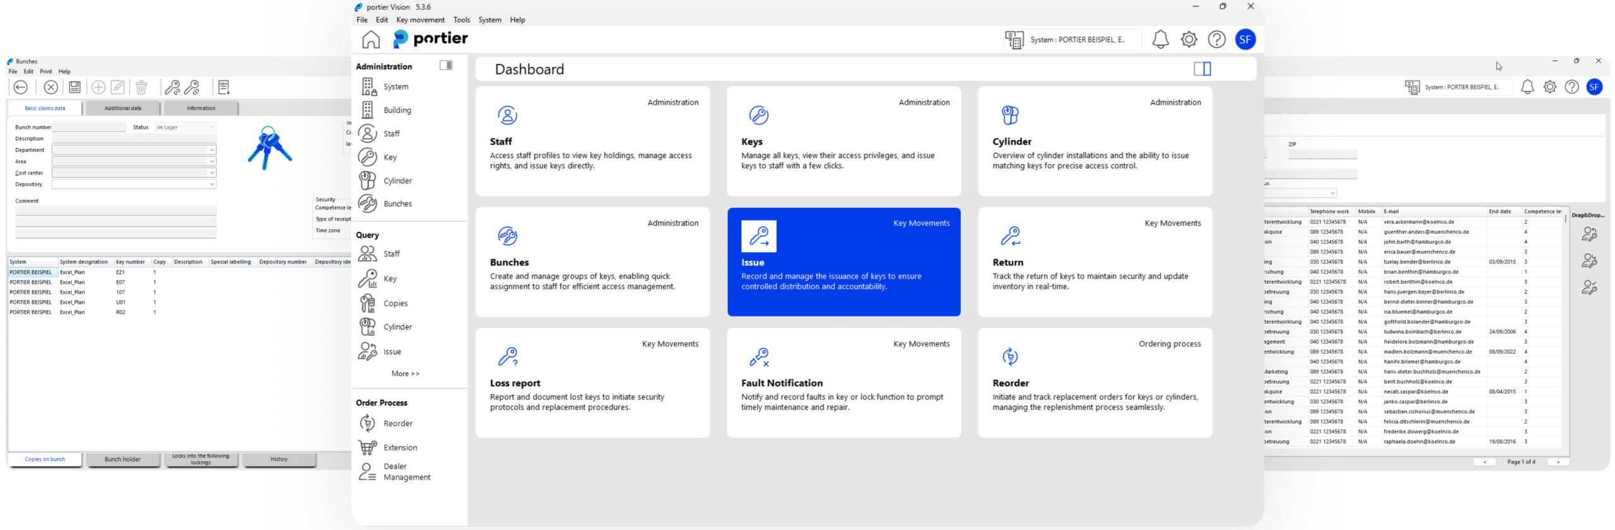Open the History tab in Bunches window
Screen dimensions: 1615x530
[279, 459]
